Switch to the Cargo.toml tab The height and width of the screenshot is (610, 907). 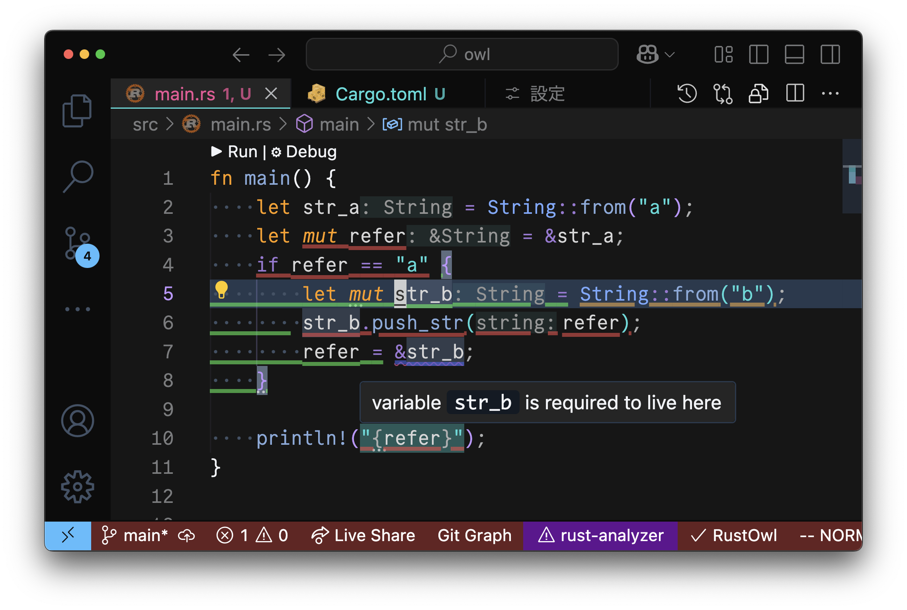pos(381,94)
